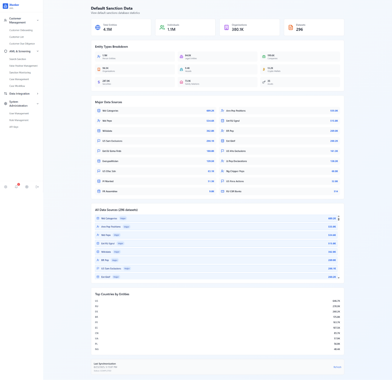The image size is (392, 380).
Task: Collapse the System Administration chevron
Action: 38,104
